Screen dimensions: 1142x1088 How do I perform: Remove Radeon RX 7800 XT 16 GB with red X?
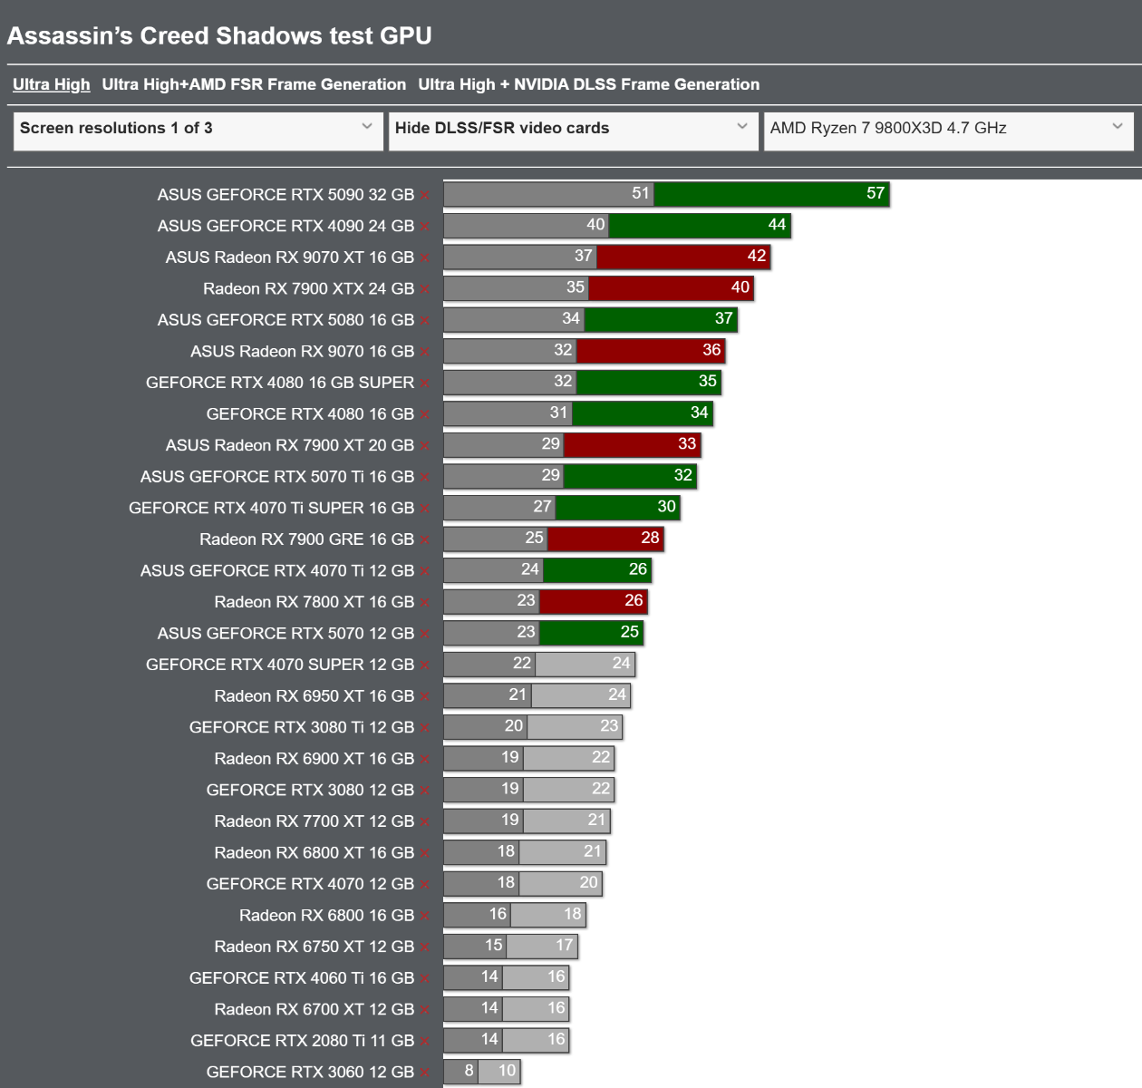(424, 602)
